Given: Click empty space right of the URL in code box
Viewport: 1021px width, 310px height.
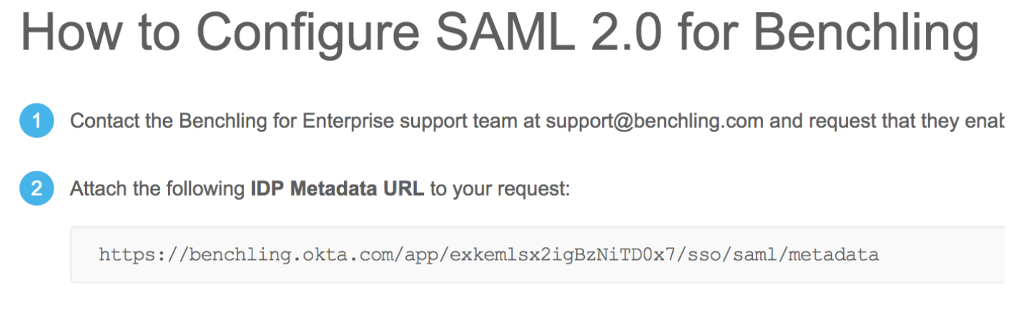Looking at the screenshot, I should [x=944, y=254].
